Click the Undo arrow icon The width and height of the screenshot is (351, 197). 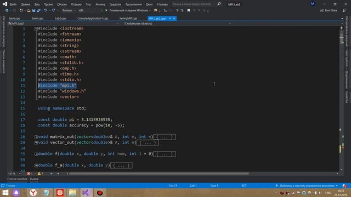46,10
